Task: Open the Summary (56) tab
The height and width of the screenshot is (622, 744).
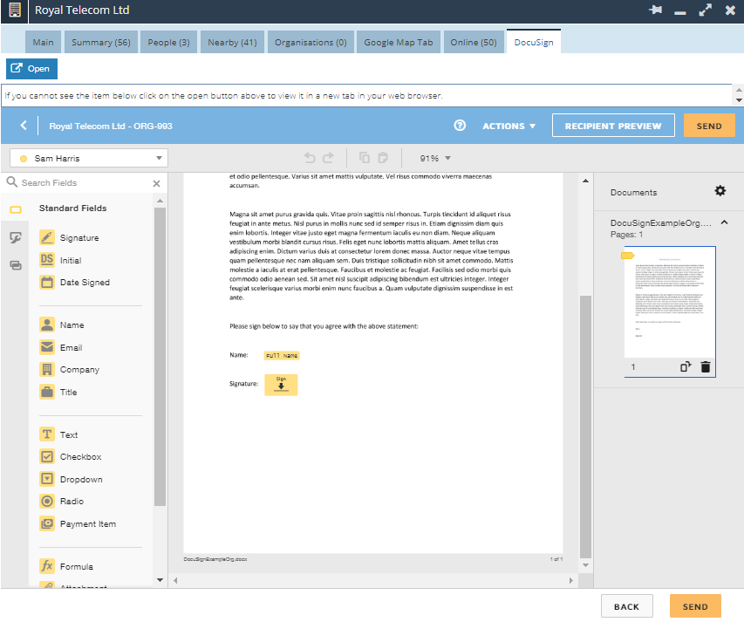Action: [101, 42]
